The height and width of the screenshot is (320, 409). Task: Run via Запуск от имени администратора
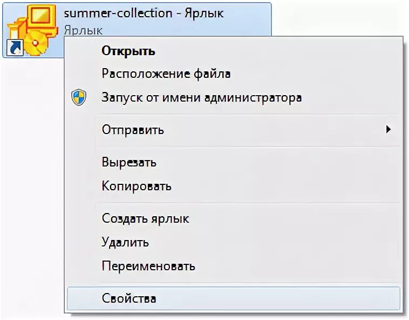[201, 98]
